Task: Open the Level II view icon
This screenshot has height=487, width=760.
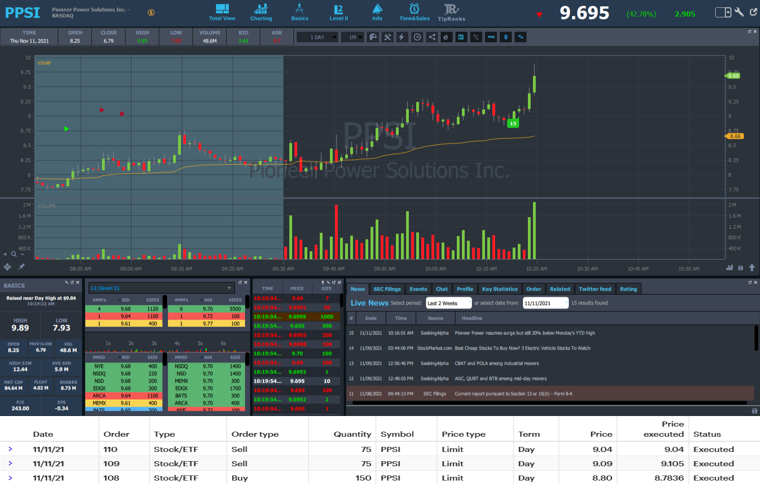Action: point(338,12)
